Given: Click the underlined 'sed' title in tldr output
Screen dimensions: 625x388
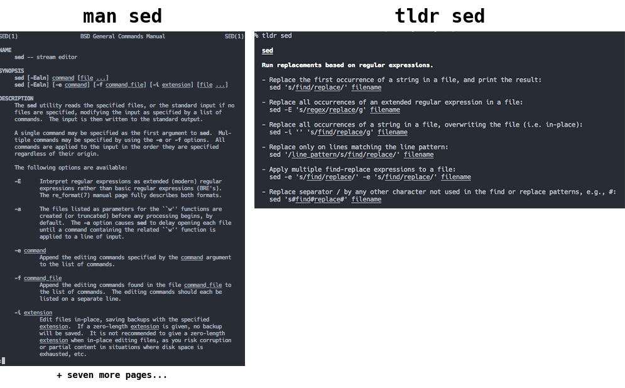Looking at the screenshot, I should coord(268,51).
